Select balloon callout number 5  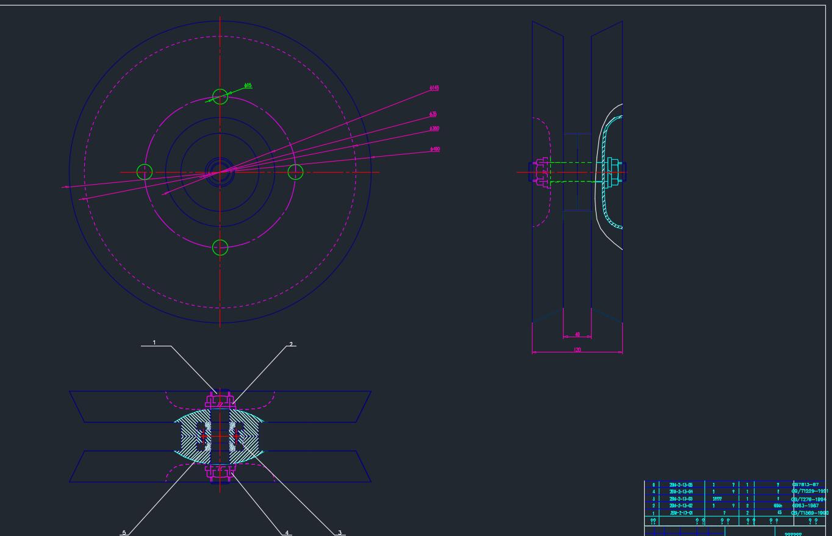click(124, 532)
